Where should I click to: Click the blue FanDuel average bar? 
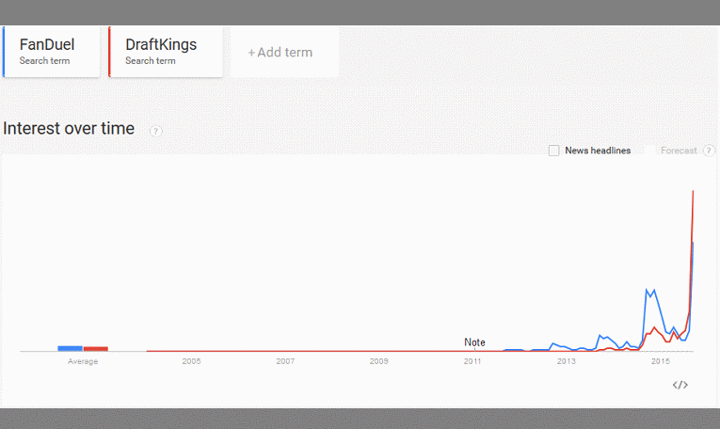(x=70, y=348)
